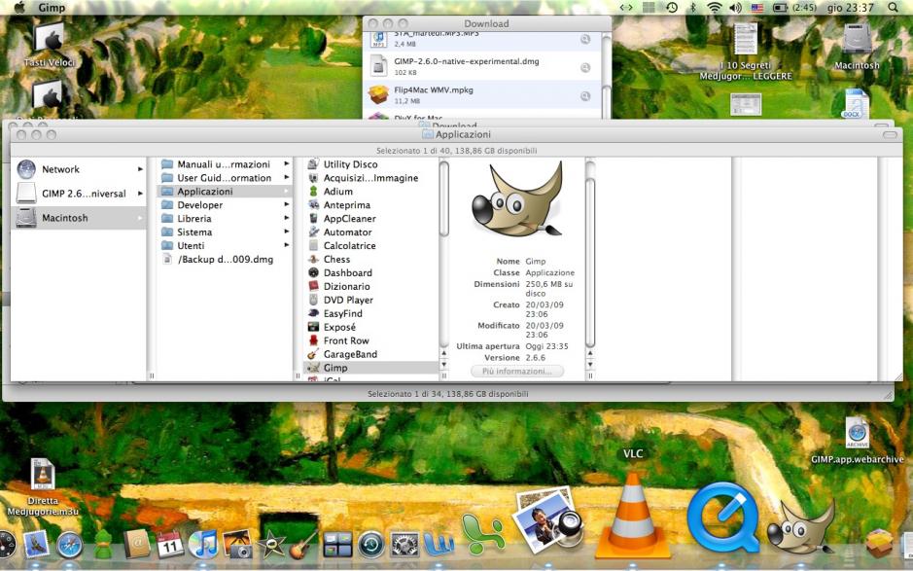Click the gio 23:37 clock menu

click(x=850, y=8)
